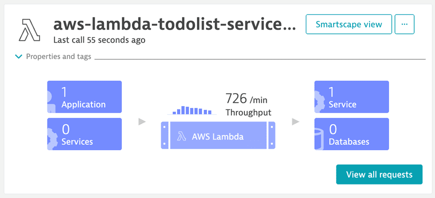Click the gear icon on Services tile
The image size is (435, 198).
coord(52,139)
